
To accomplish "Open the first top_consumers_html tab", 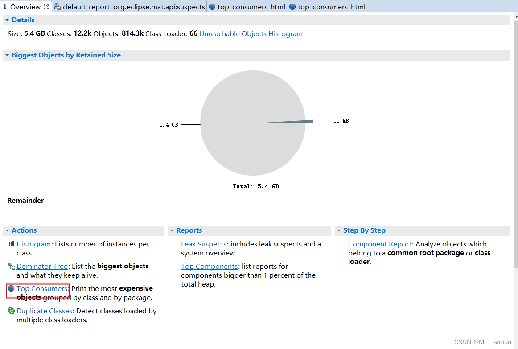I will pos(247,7).
